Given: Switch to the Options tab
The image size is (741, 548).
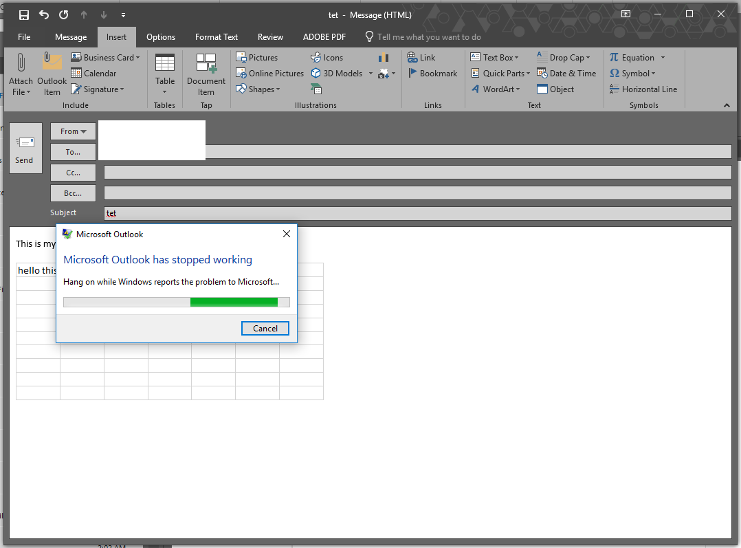Looking at the screenshot, I should (161, 37).
